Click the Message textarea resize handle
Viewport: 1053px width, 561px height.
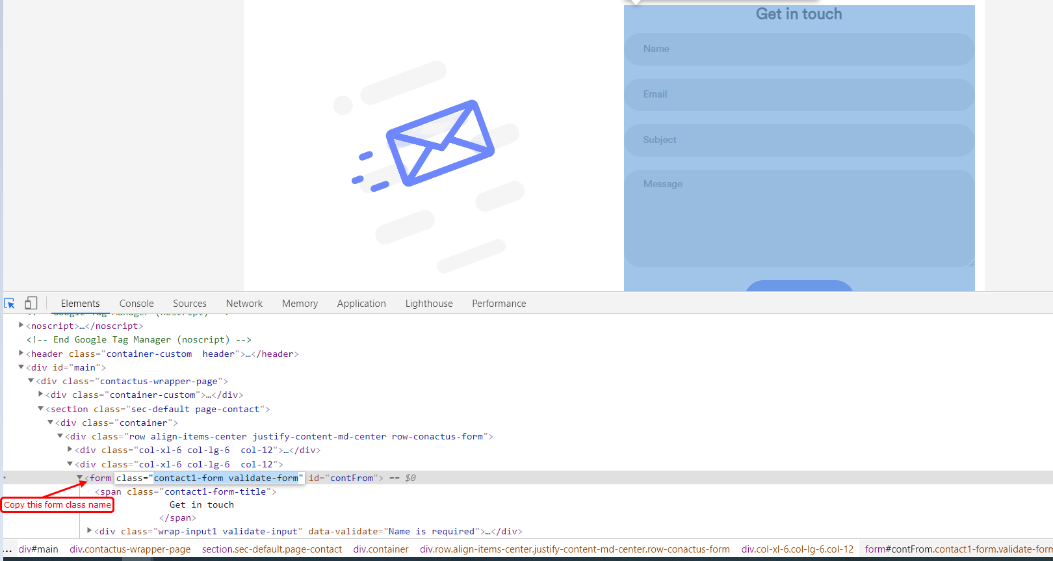pos(971,263)
